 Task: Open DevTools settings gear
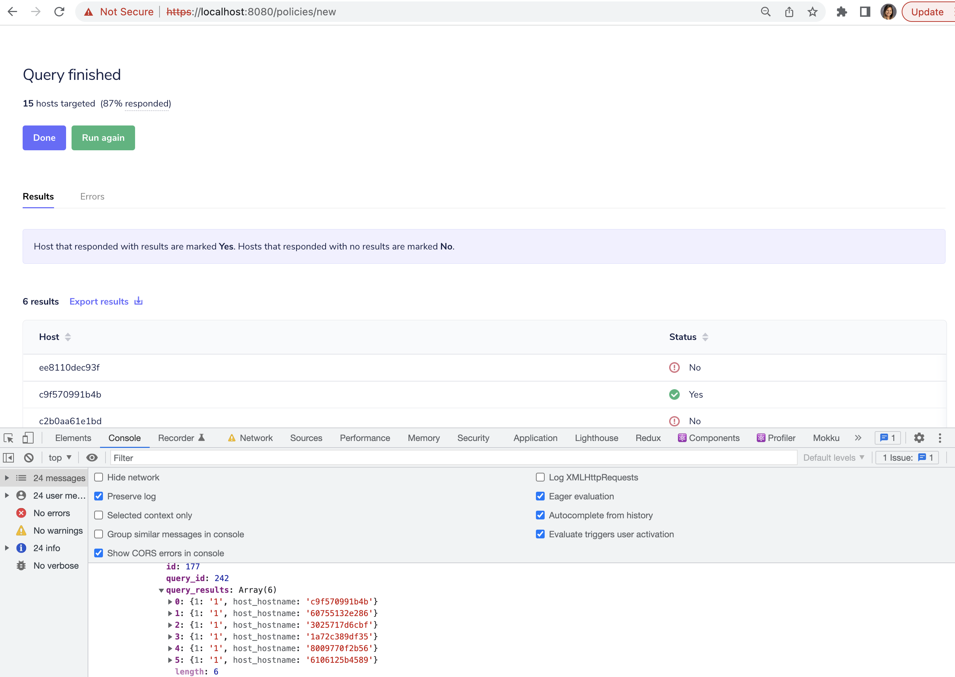coord(919,438)
